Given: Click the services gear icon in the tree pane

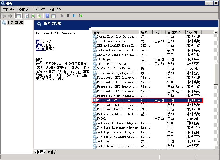Looking at the screenshot, I should click(4, 23).
